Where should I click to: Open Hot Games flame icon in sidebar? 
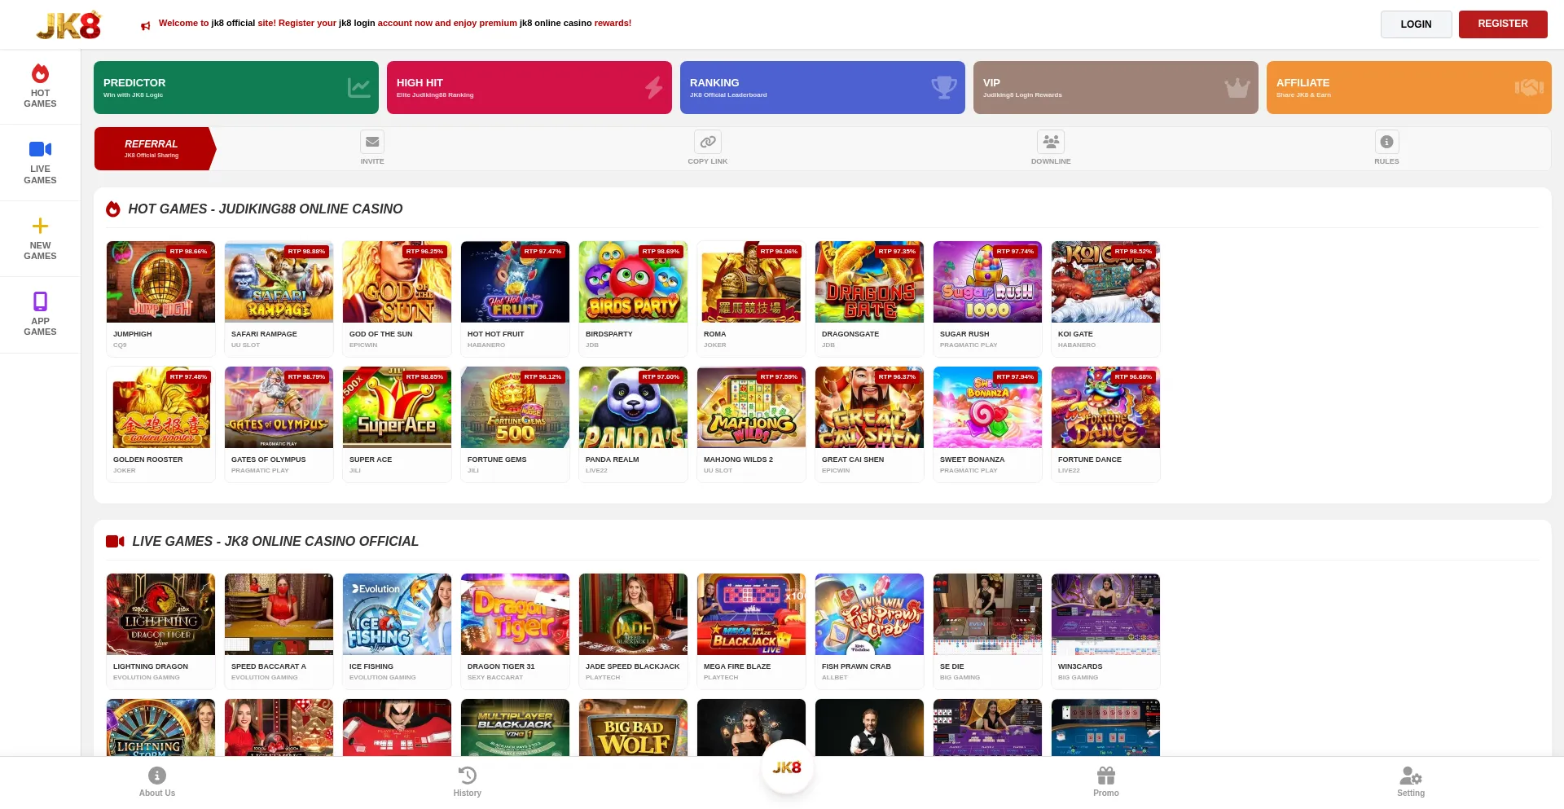click(x=40, y=73)
